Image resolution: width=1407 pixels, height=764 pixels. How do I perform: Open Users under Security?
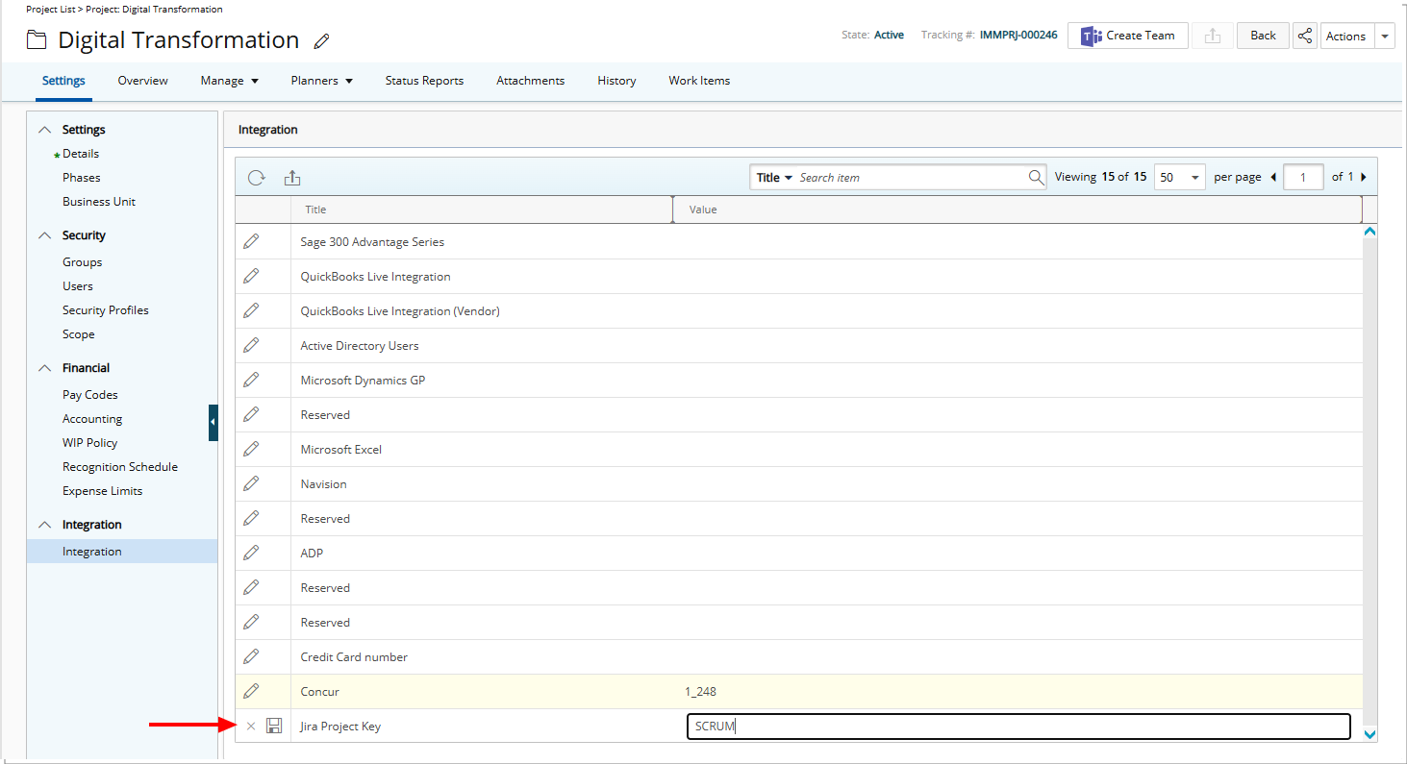coord(78,286)
